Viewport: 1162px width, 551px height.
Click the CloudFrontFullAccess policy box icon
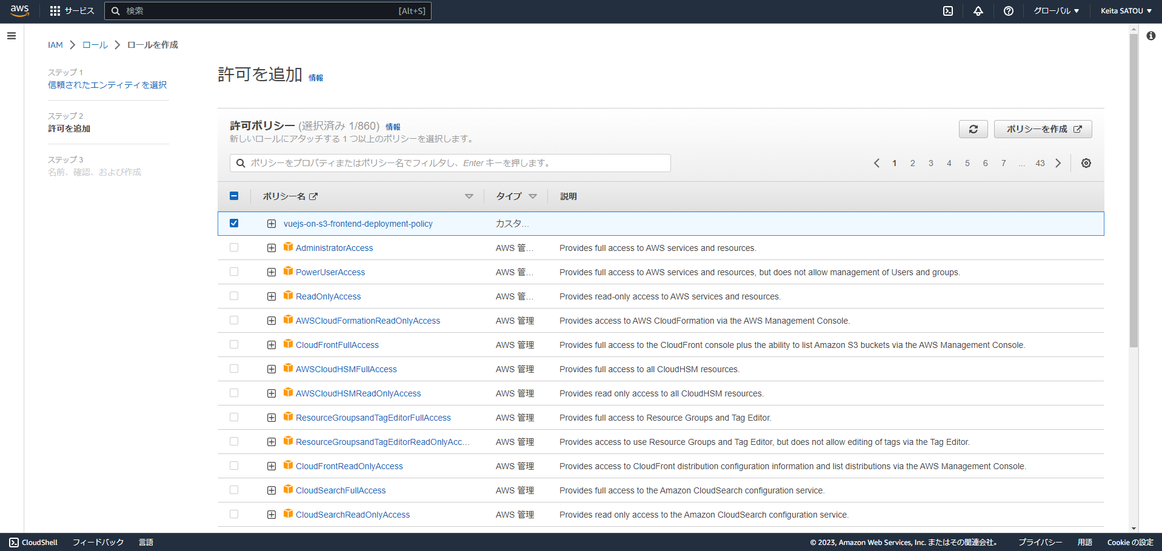tap(289, 344)
